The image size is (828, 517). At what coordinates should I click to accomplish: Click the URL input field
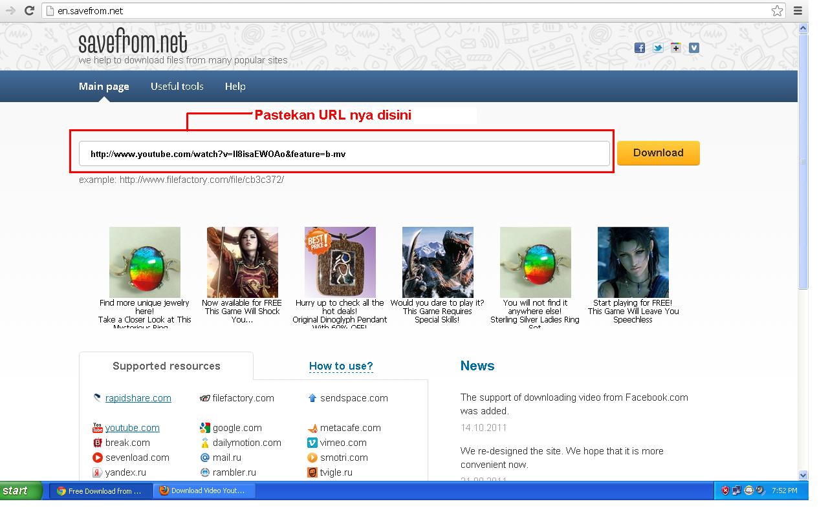(x=344, y=154)
